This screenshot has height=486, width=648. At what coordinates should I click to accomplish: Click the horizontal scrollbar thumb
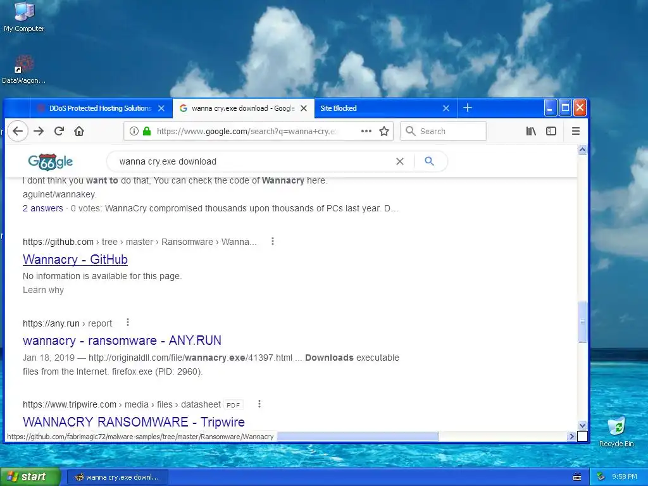tap(358, 437)
